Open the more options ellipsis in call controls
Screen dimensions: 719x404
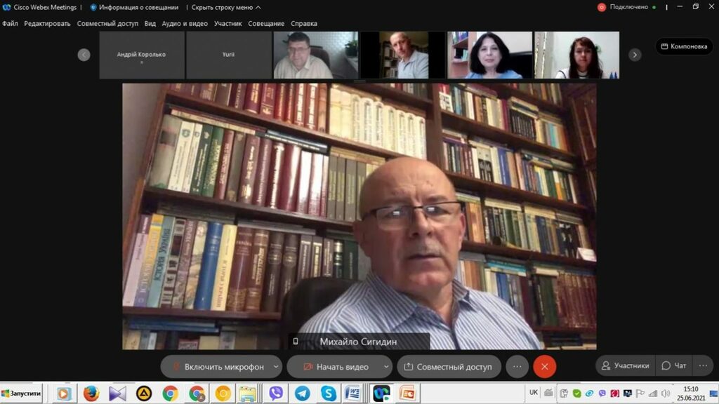pyautogui.click(x=517, y=366)
